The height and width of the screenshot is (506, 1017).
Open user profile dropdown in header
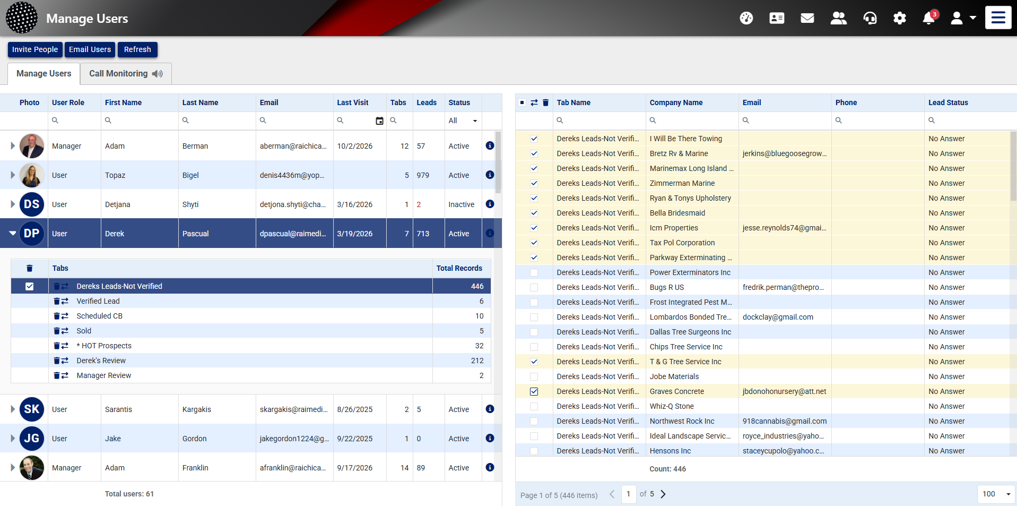point(963,18)
